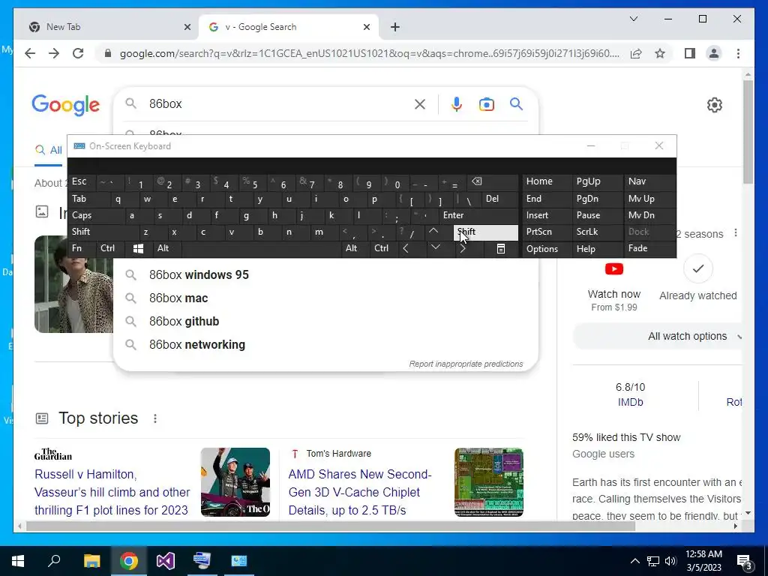768x576 pixels.
Task: Show hidden system tray icons
Action: click(x=634, y=561)
